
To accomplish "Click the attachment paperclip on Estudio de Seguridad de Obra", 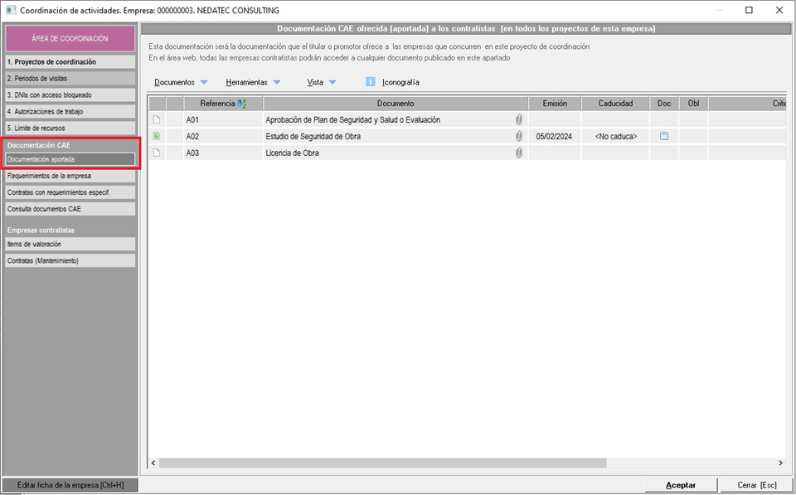I will [x=519, y=137].
